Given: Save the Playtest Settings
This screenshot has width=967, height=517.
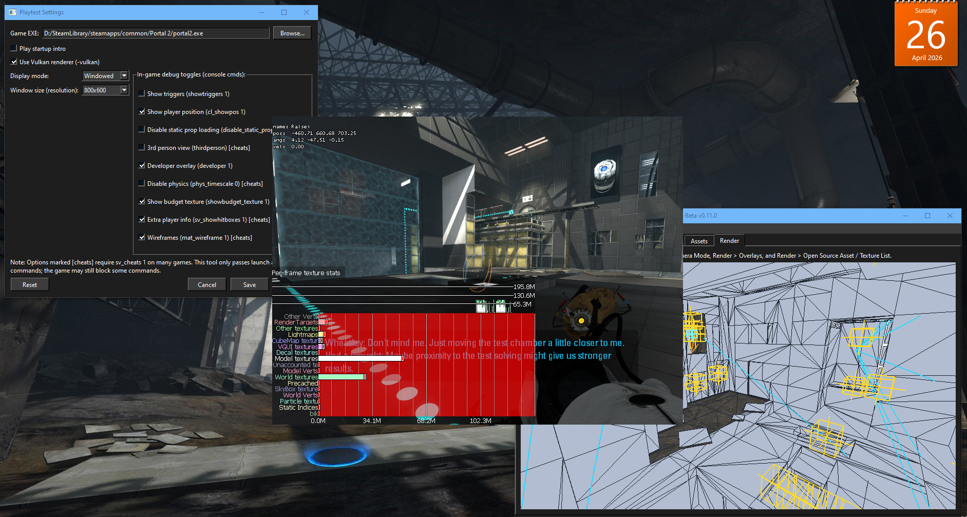Looking at the screenshot, I should tap(250, 284).
